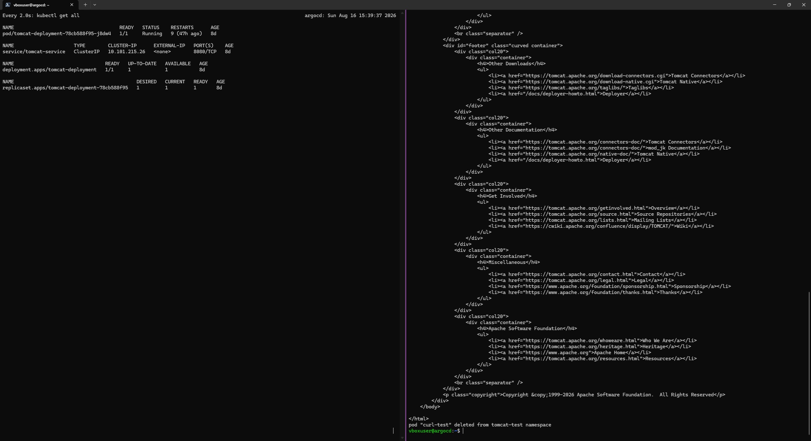Expand the new tab profile dropdown chevron
811x441 pixels.
coord(95,5)
